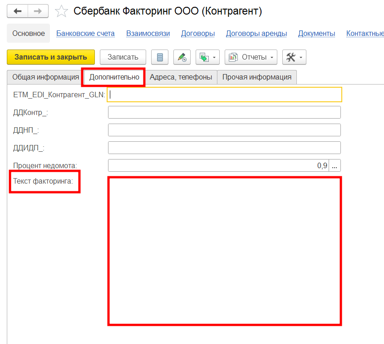
Task: Go forward with the right arrow button
Action: coord(38,11)
